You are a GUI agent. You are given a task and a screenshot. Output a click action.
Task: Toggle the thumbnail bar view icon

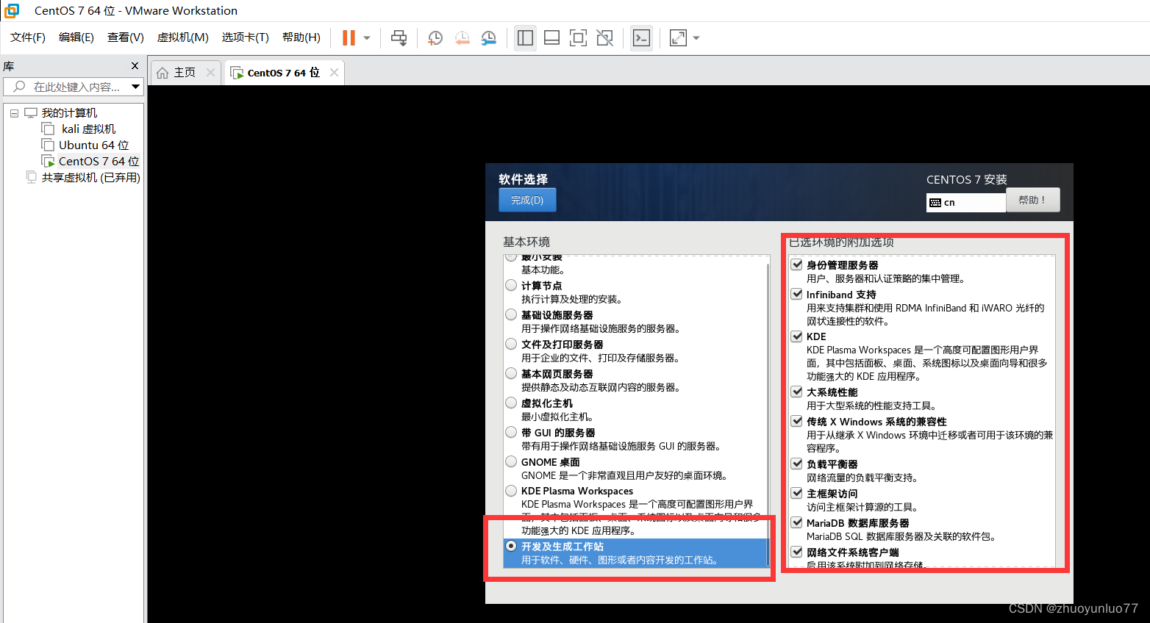click(551, 37)
